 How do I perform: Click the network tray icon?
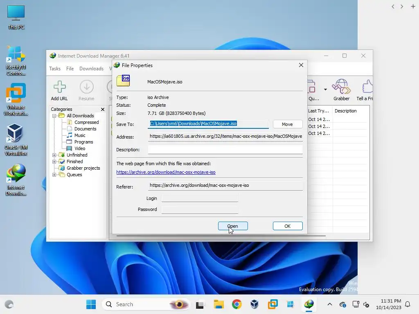pyautogui.click(x=356, y=304)
